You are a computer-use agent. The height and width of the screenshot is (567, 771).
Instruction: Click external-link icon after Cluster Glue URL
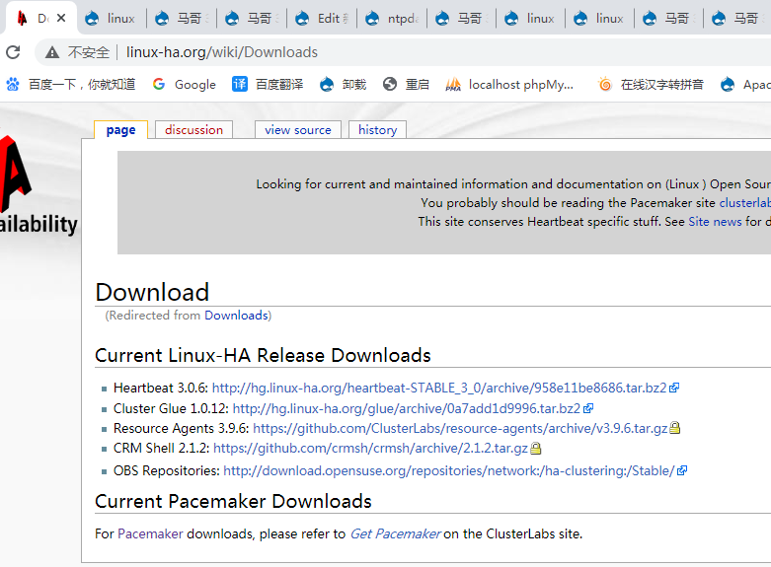coord(588,408)
